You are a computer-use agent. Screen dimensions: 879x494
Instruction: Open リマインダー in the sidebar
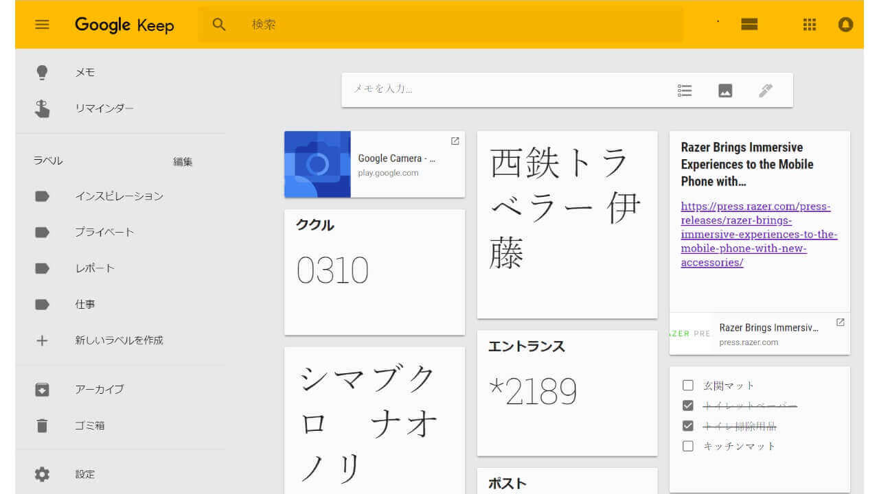point(104,108)
